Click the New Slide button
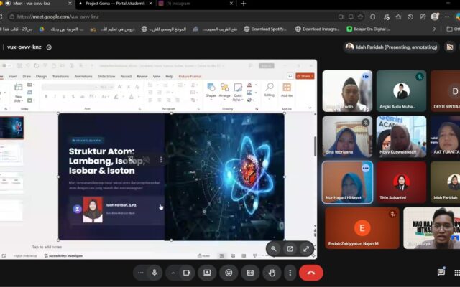 (x=18, y=93)
